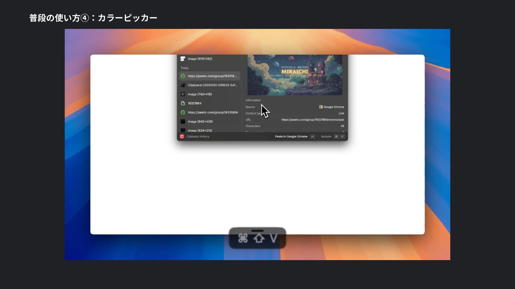
Task: Click the Link content type value
Action: 341,113
